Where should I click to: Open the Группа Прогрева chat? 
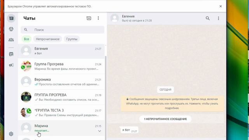(x=61, y=66)
